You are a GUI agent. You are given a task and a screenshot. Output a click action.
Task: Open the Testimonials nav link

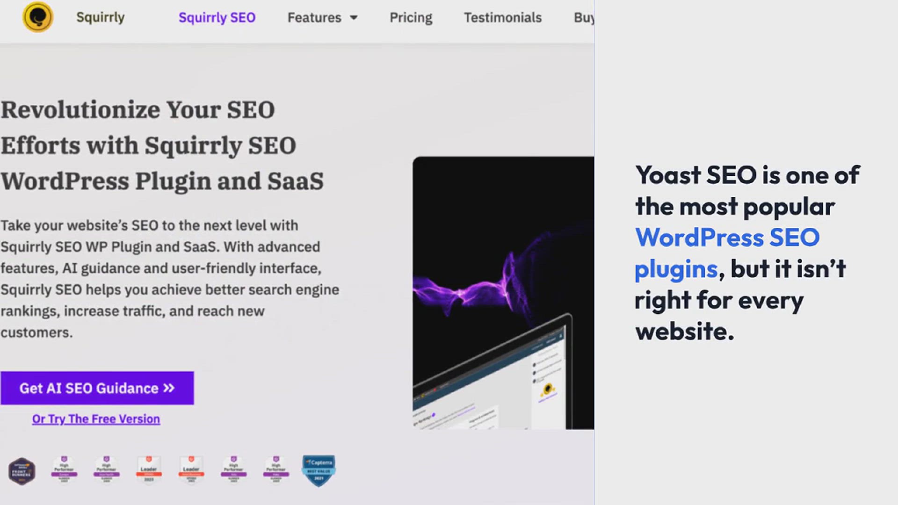[x=503, y=18]
